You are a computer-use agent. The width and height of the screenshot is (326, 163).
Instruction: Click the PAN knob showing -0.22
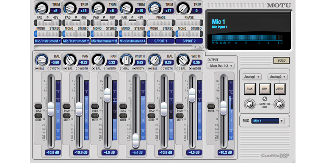(x=70, y=60)
